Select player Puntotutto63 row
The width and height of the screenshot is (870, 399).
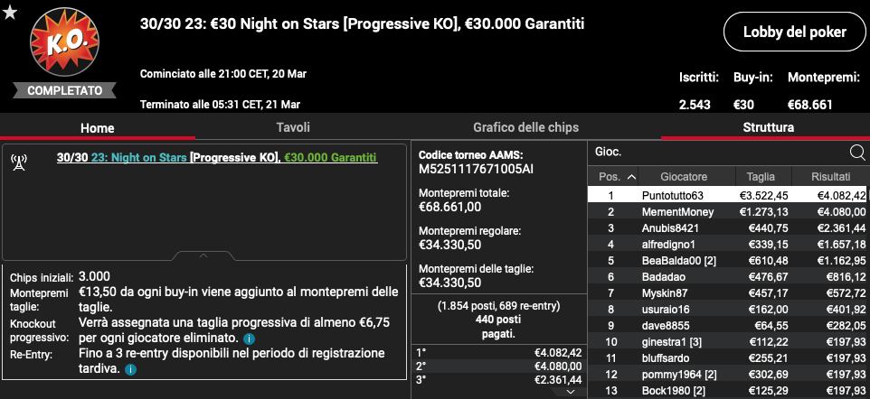[x=729, y=195]
